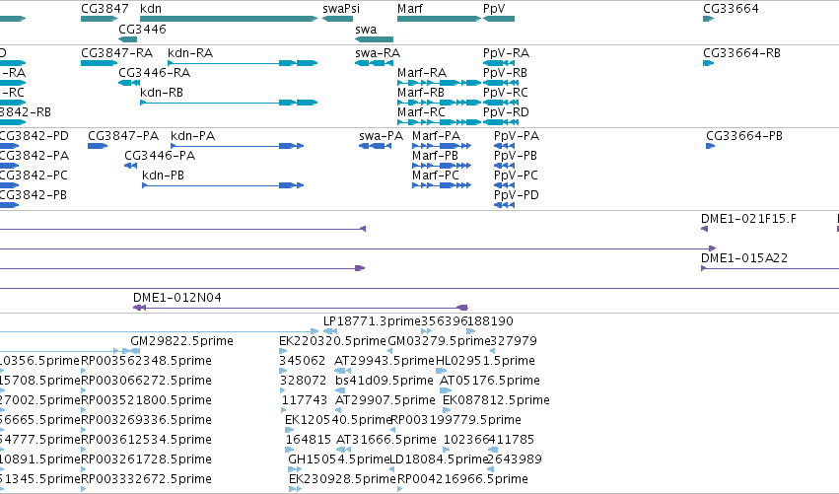Screen dimensions: 839x494
Task: Select the swa gene label
Action: tap(366, 30)
